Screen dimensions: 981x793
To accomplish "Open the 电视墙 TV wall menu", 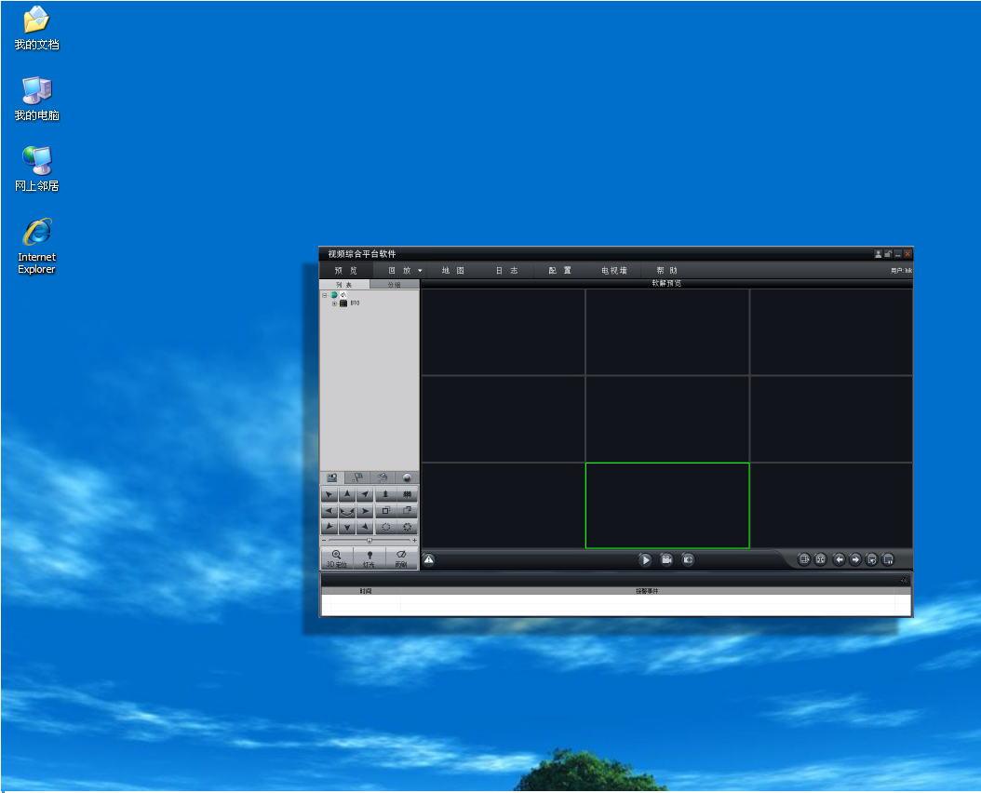I will 613,271.
